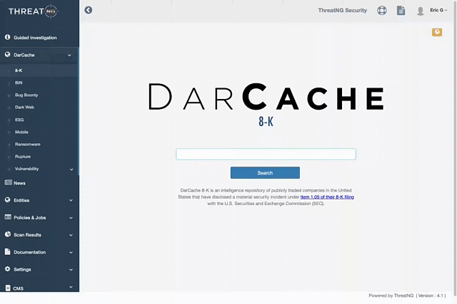This screenshot has width=457, height=304.
Task: Expand the Entities menu chevron
Action: click(71, 200)
